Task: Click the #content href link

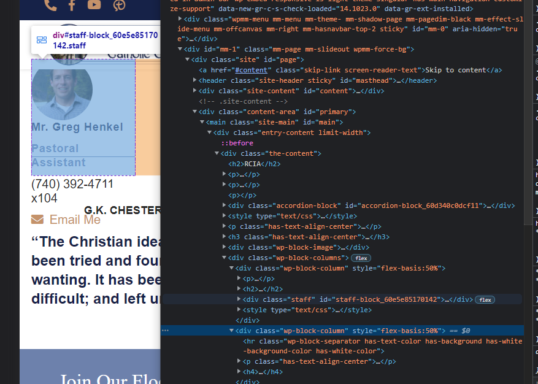Action: point(251,70)
